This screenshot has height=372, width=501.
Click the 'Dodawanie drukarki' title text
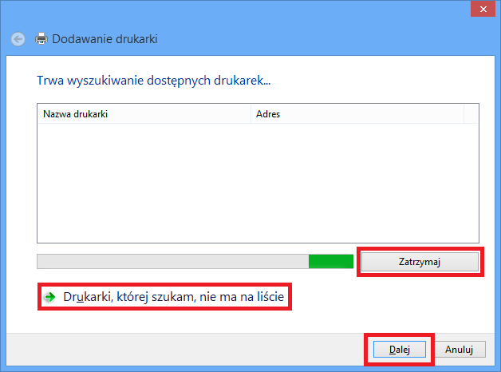coord(105,39)
